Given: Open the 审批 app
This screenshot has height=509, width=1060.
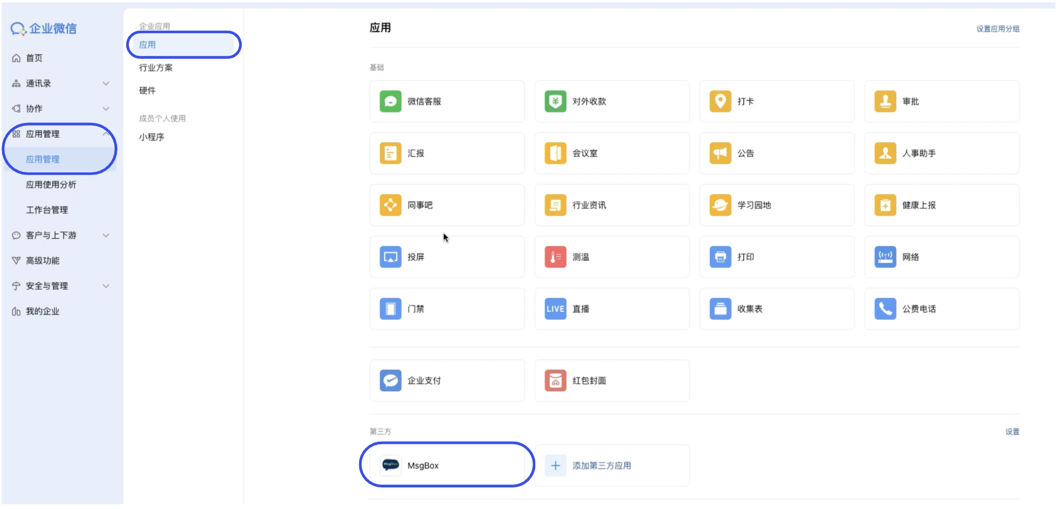Looking at the screenshot, I should (941, 101).
